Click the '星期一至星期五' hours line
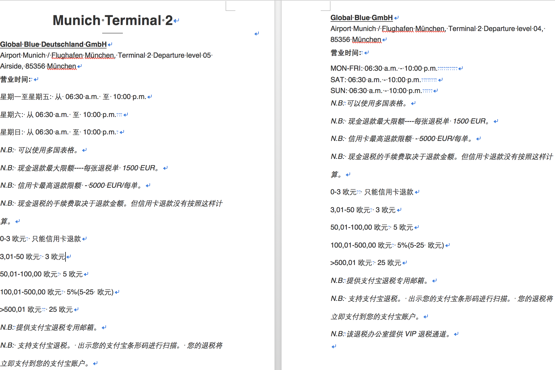Image resolution: width=555 pixels, height=370 pixels. (73, 97)
